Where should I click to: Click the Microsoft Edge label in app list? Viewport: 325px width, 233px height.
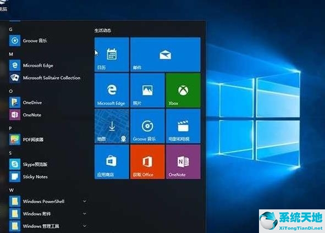click(38, 65)
